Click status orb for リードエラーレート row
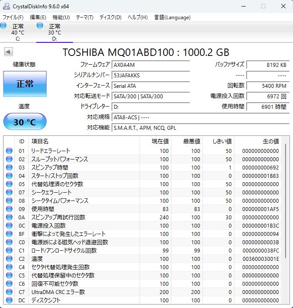 tap(9, 151)
